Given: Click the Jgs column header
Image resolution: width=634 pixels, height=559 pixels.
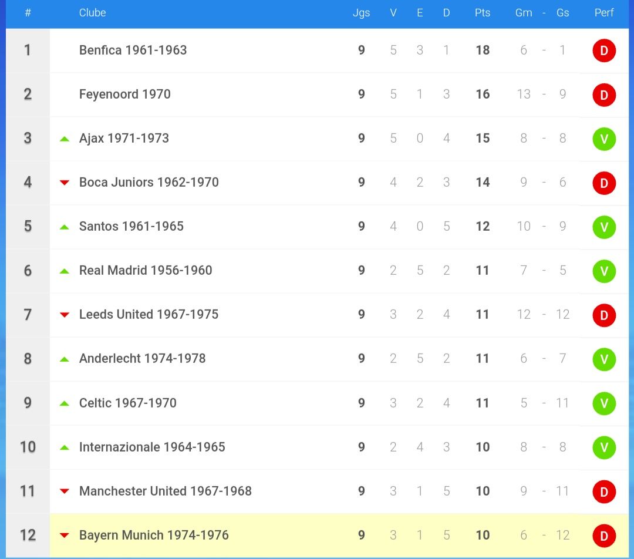Looking at the screenshot, I should pyautogui.click(x=361, y=13).
